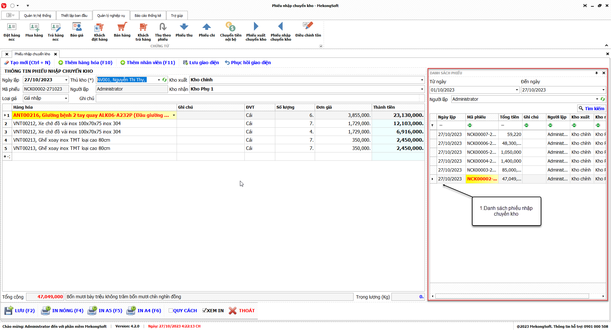Open the Thiết lập ban đầu tab
The image size is (611, 330).
(74, 16)
